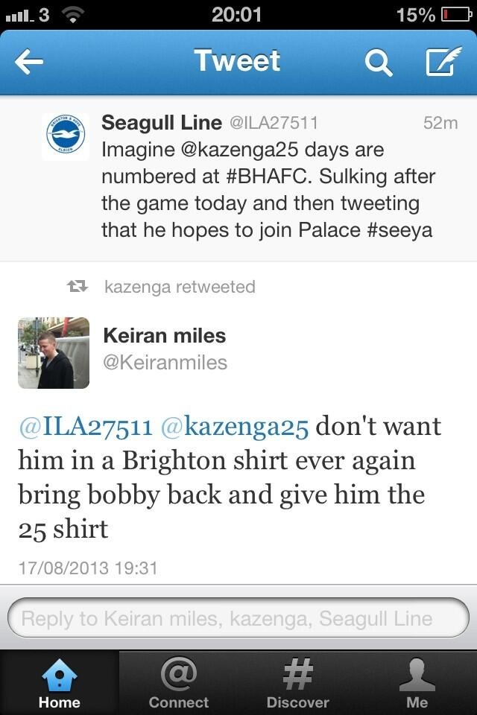Go to the Me tab
This screenshot has width=477, height=715.
417,683
